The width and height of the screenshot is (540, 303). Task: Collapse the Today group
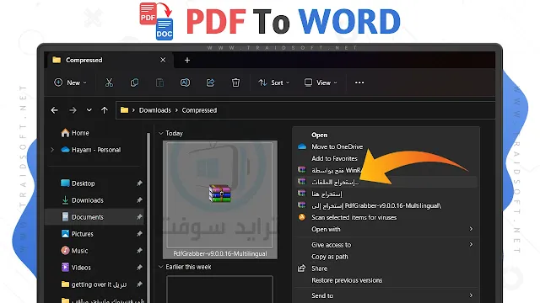point(161,133)
